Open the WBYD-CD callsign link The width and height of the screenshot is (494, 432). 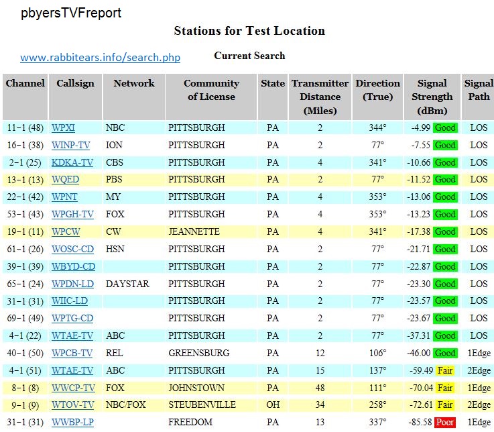coord(72,267)
